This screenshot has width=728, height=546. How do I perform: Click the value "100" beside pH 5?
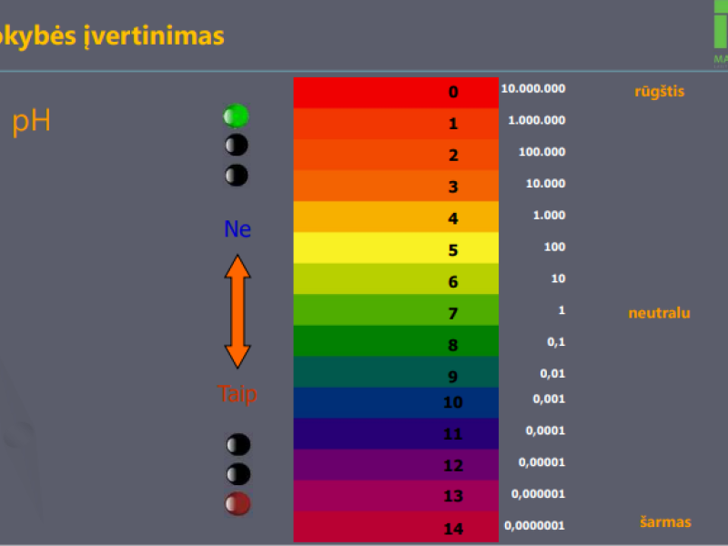tap(555, 247)
